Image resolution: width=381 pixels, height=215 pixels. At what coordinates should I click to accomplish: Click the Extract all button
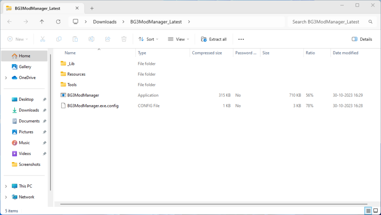click(x=214, y=39)
